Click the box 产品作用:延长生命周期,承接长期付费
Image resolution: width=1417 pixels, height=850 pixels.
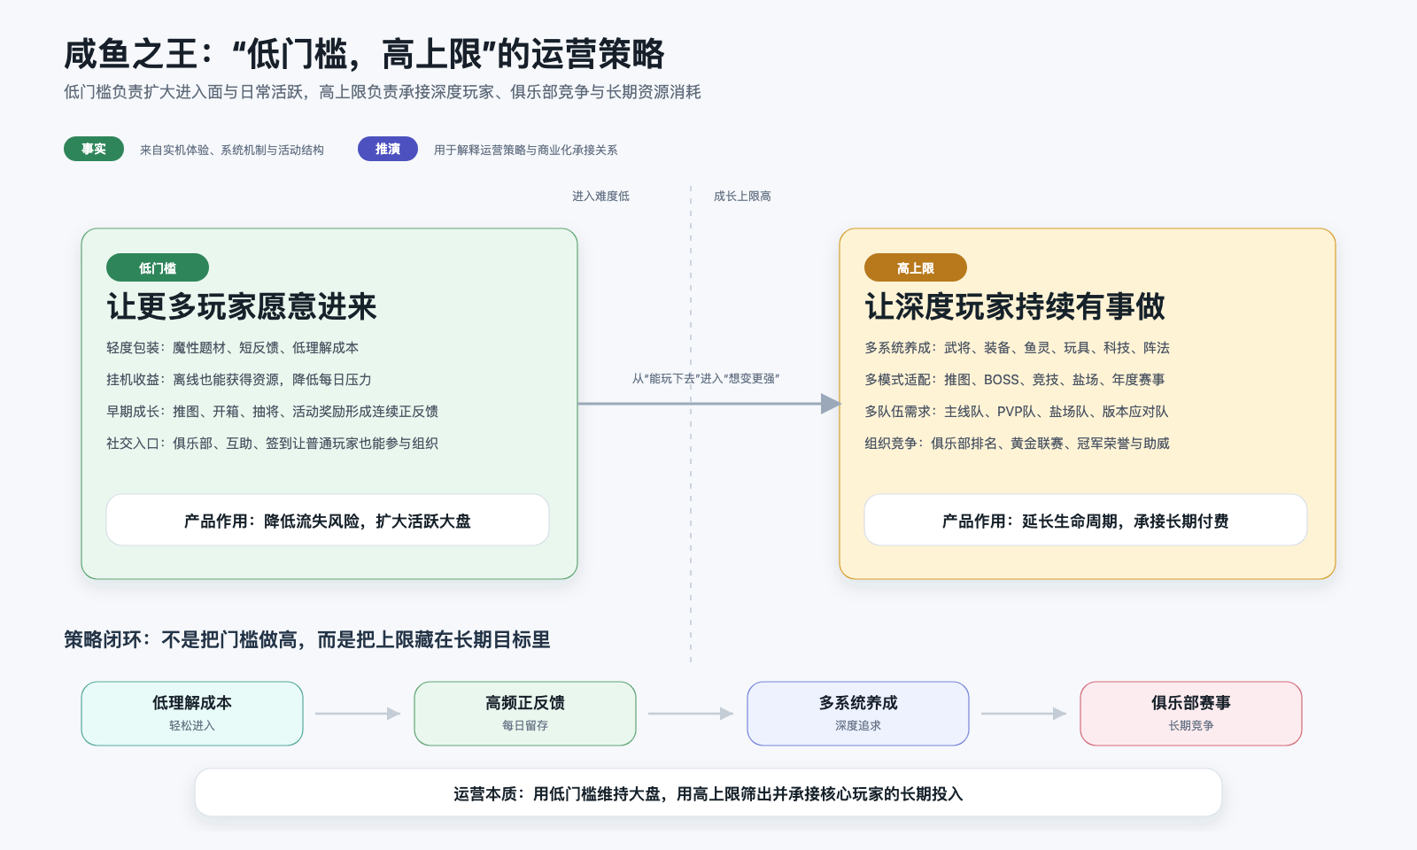point(1086,520)
